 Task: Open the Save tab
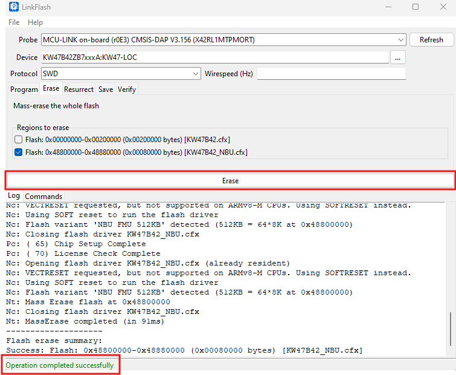(x=106, y=90)
